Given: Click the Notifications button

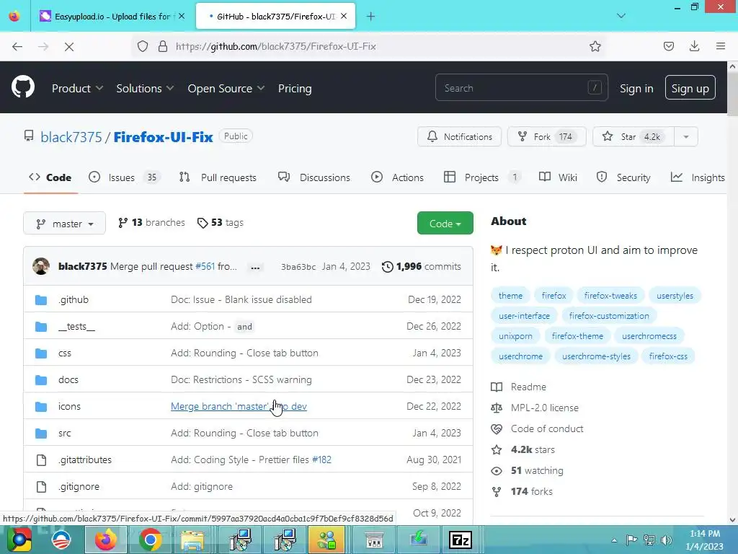Looking at the screenshot, I should click(459, 136).
